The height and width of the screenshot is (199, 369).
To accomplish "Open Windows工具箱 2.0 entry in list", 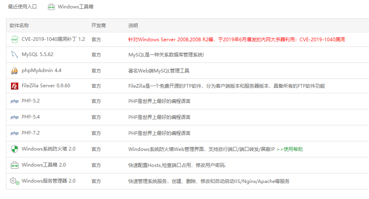I will tap(44, 165).
